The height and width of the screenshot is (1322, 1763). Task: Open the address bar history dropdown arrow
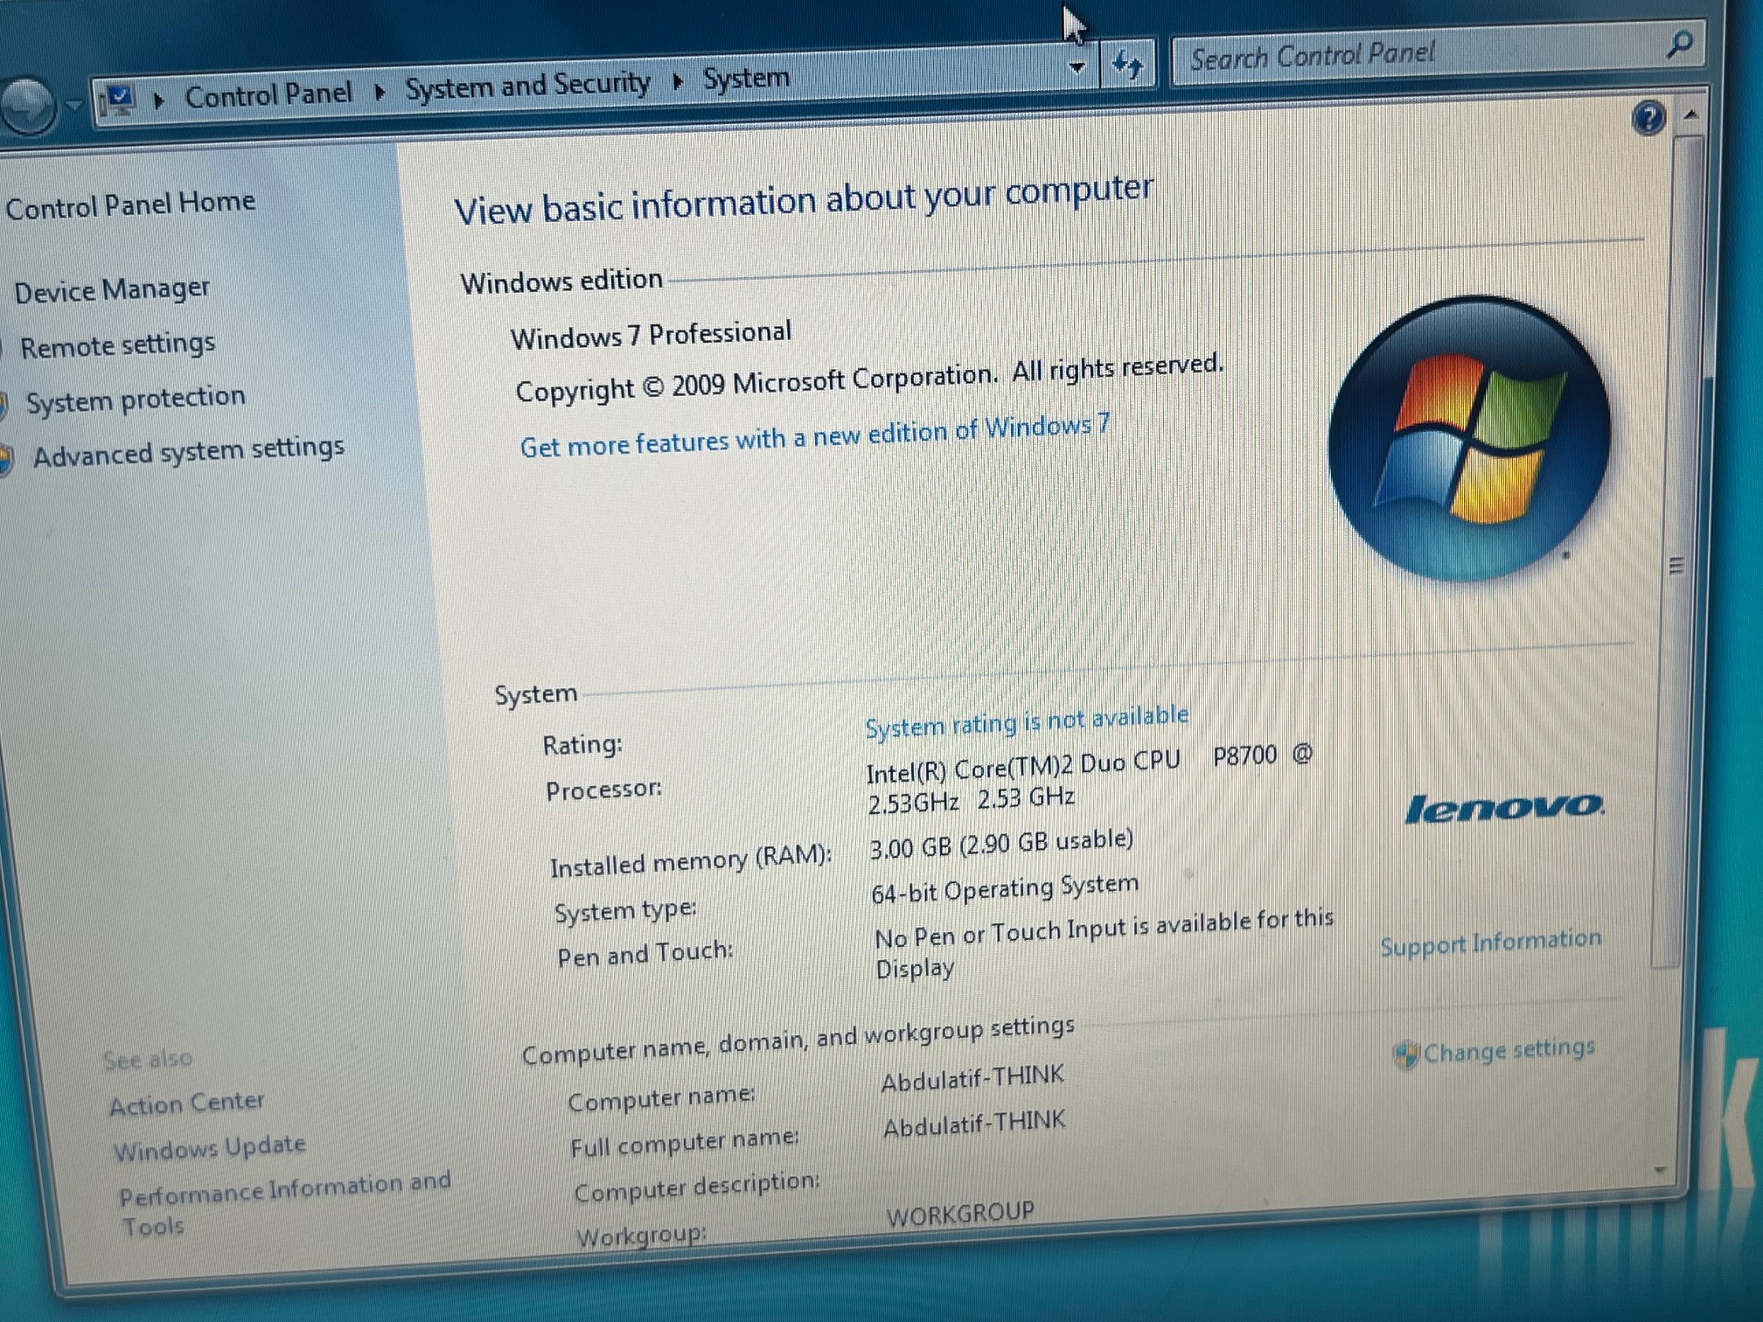(1077, 67)
